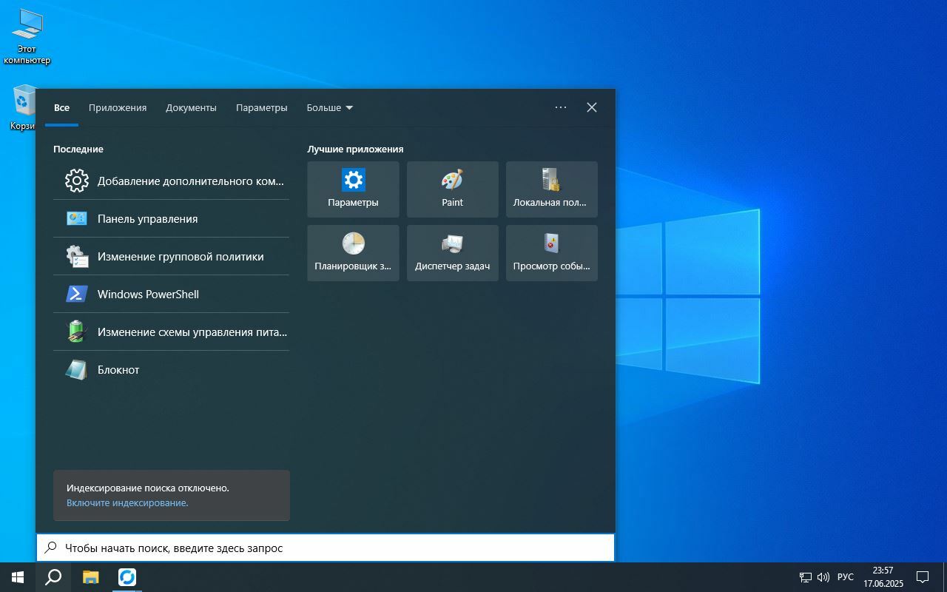Open the notification center icon

[x=923, y=577]
